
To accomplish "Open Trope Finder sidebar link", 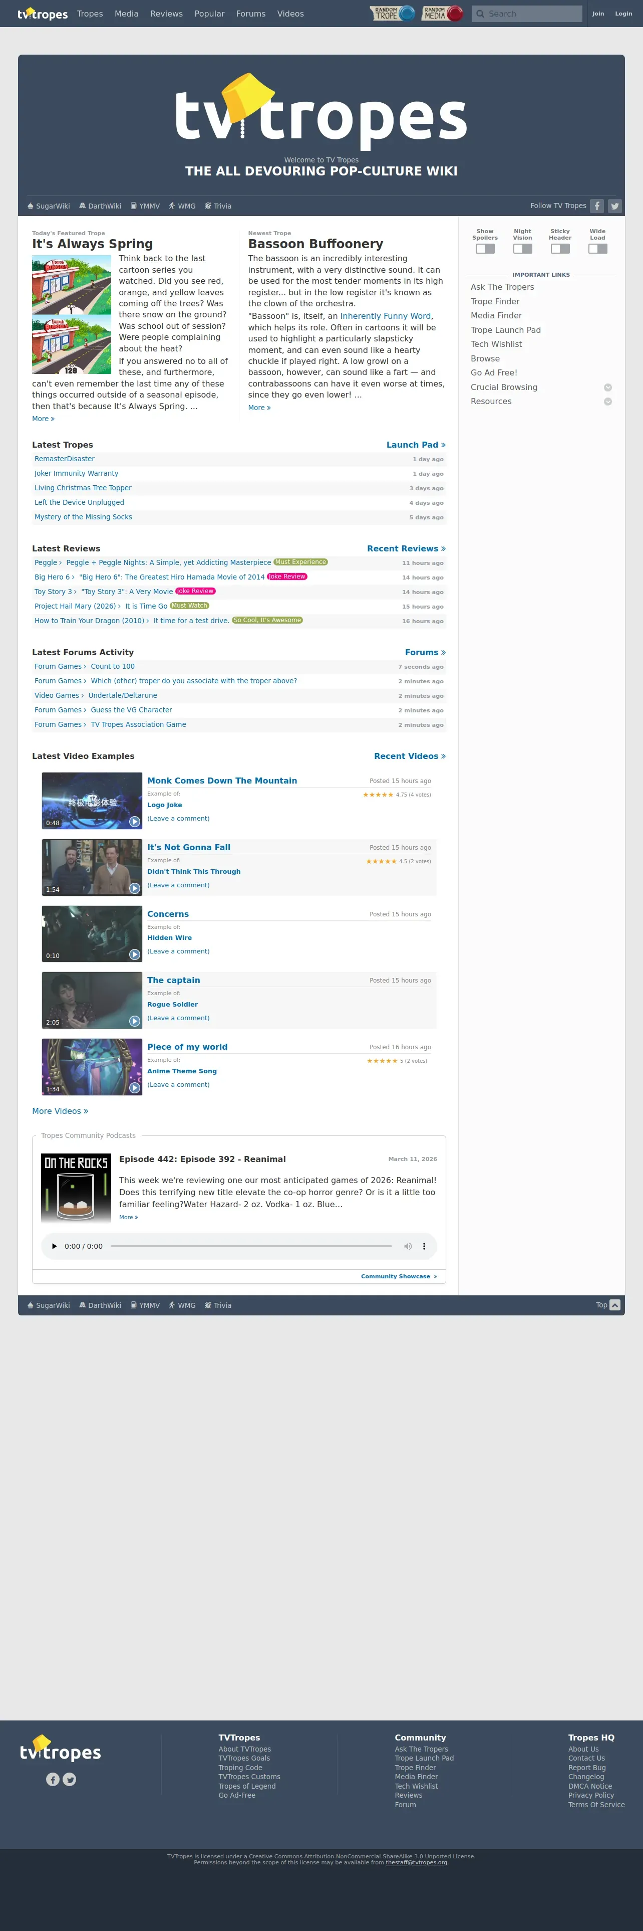I will [495, 301].
